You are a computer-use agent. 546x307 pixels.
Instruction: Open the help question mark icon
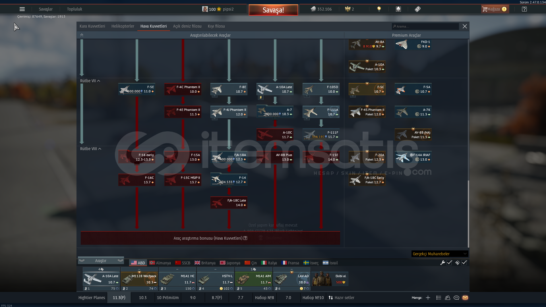[524, 9]
